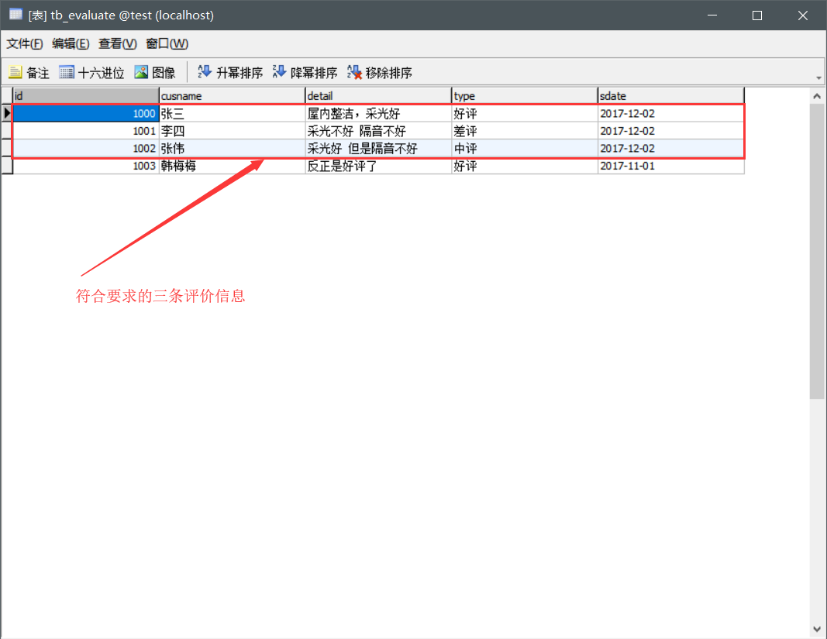Select the type column header
Viewport: 827px width, 639px height.
click(x=523, y=94)
